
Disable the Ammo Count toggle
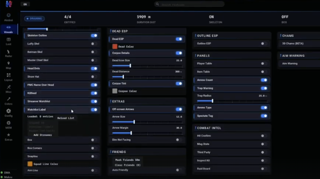click(264, 80)
